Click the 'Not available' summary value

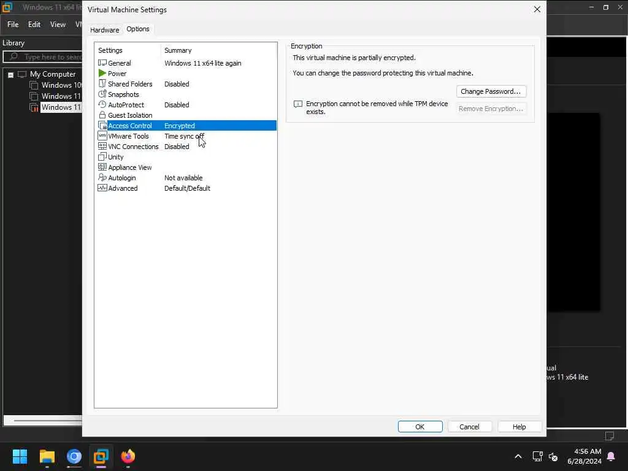pos(183,178)
